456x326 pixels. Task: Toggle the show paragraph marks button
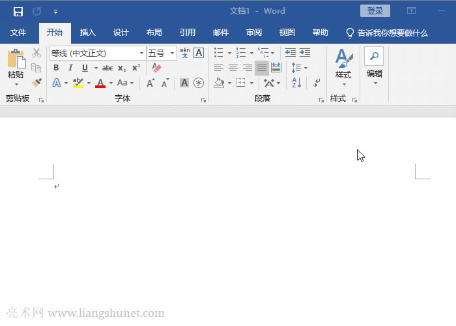[317, 83]
